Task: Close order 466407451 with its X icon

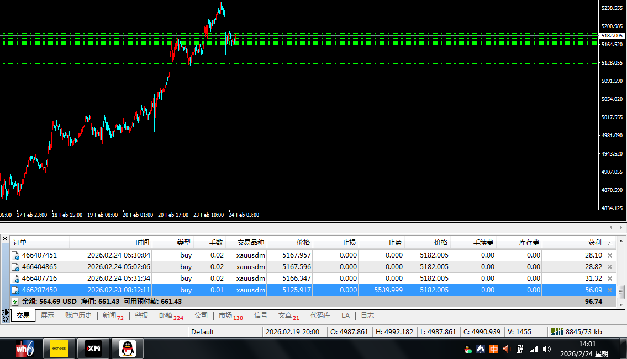Action: tap(610, 255)
